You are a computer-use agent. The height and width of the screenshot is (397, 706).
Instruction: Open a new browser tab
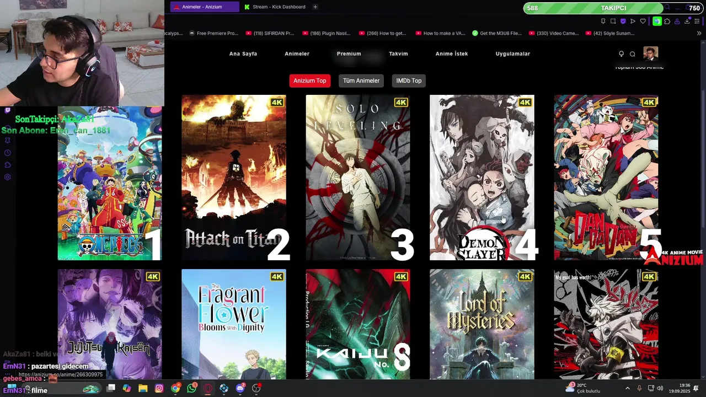point(315,7)
